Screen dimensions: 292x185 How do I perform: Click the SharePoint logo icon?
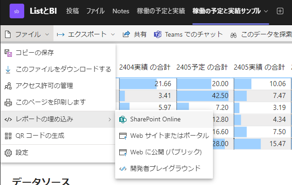pyautogui.click(x=123, y=120)
